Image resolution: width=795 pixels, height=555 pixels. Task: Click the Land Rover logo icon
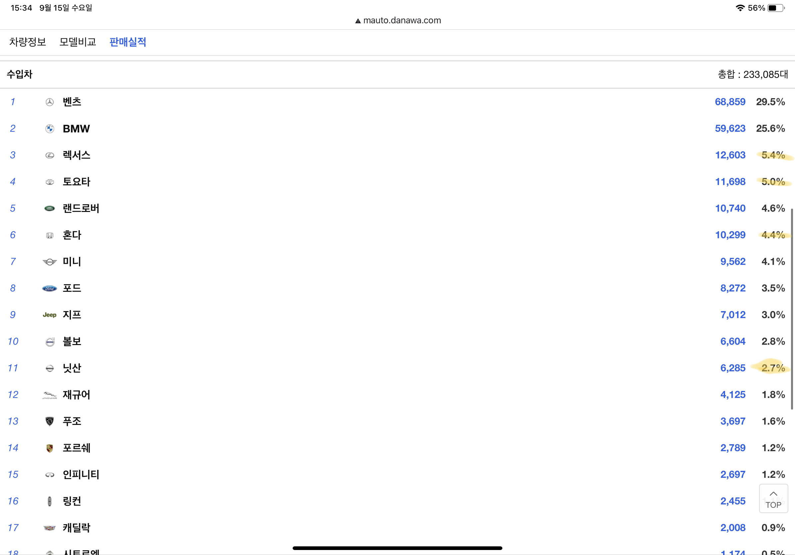click(x=50, y=208)
